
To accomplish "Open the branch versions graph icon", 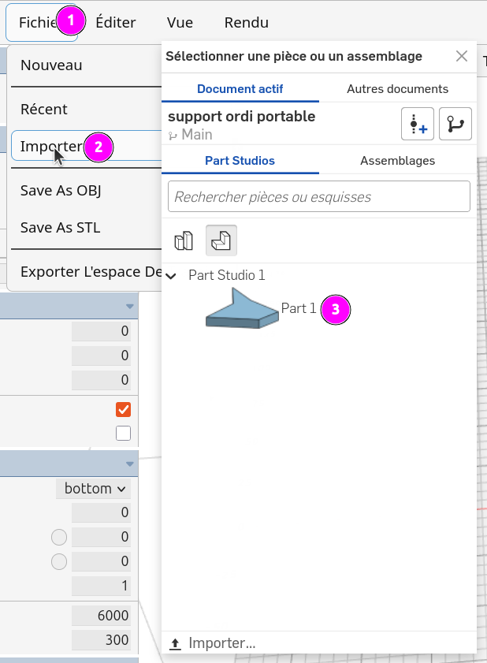I will point(455,124).
